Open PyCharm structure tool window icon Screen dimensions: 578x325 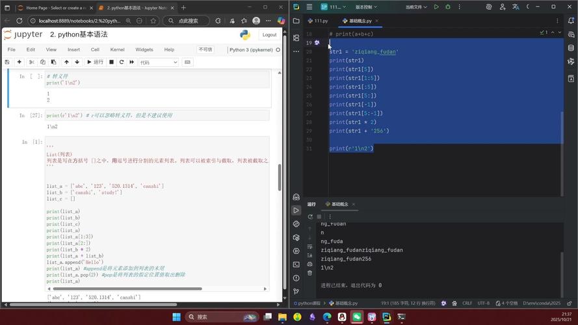pos(296,38)
